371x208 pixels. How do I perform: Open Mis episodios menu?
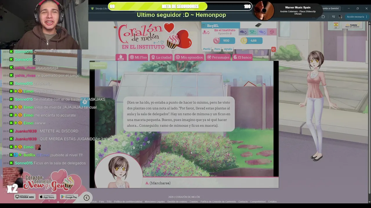[189, 57]
